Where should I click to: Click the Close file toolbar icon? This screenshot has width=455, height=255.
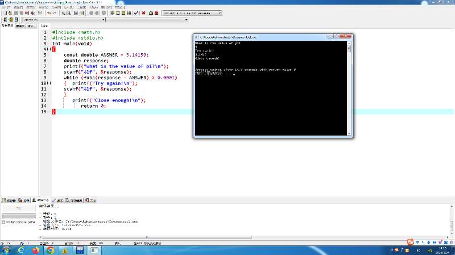(x=27, y=13)
